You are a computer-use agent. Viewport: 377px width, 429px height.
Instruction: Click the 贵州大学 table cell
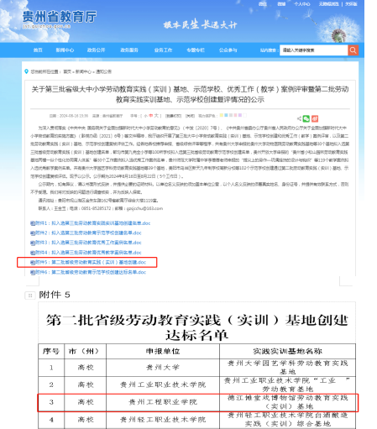163,368
